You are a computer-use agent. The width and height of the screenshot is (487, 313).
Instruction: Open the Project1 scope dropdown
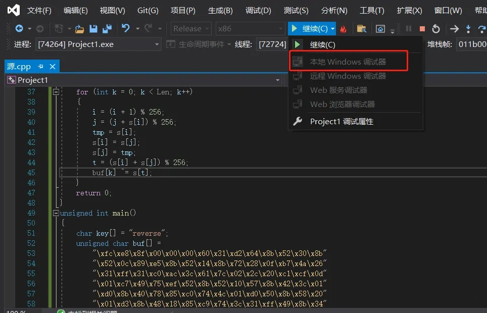pyautogui.click(x=143, y=80)
